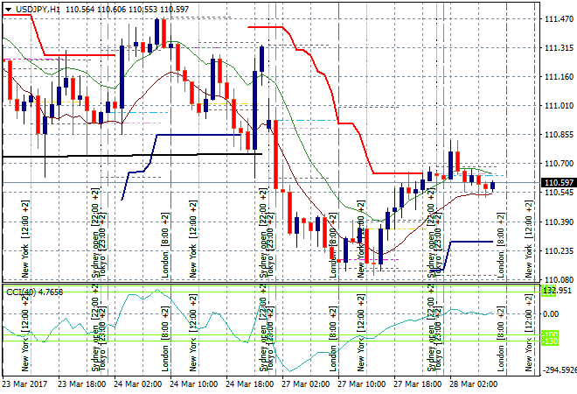Click the divider between chart and CCI panel
This screenshot has height=394, width=577.
tap(262, 284)
